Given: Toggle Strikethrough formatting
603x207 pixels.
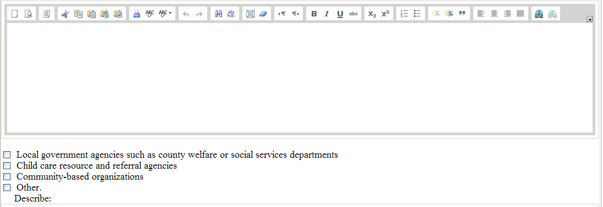Looking at the screenshot, I should click(353, 14).
